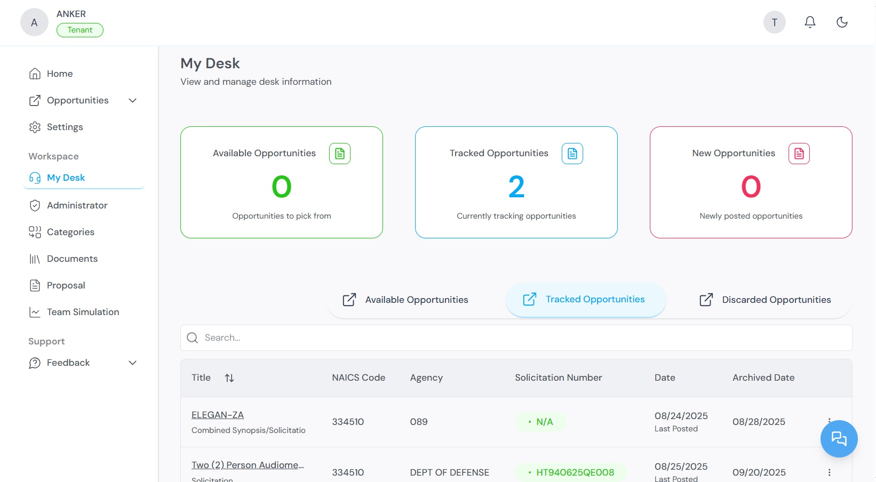Toggle dark mode moon icon
The image size is (876, 482).
point(842,22)
